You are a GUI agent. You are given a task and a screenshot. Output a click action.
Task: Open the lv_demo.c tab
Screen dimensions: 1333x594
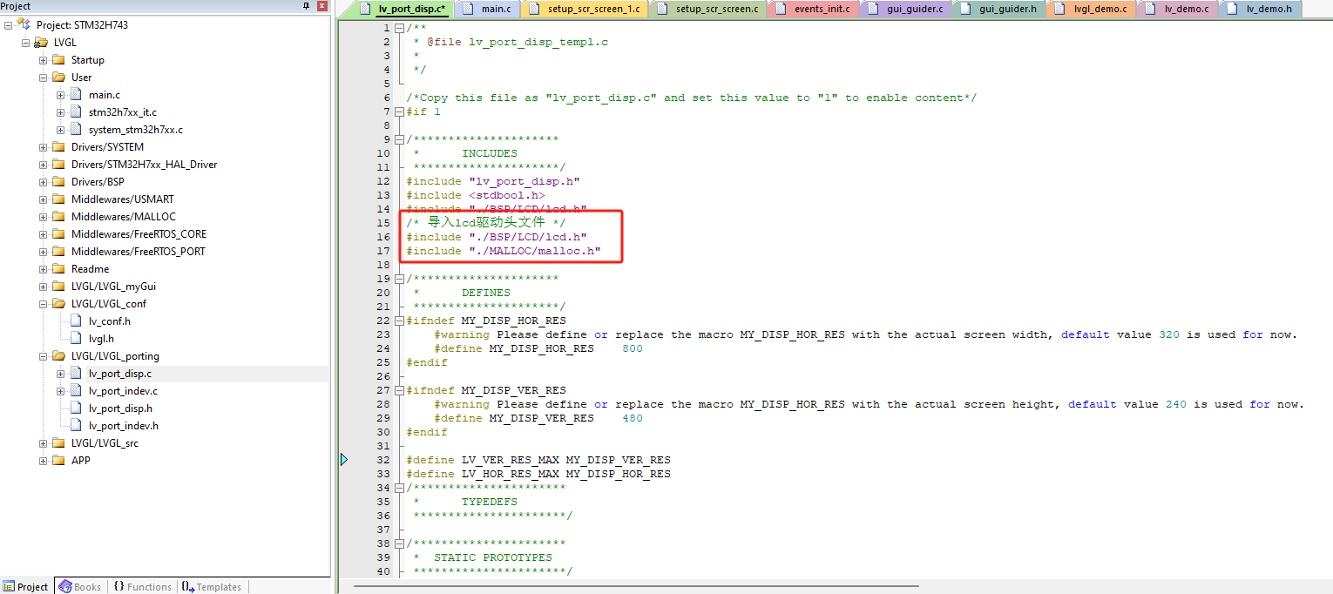click(x=1178, y=9)
